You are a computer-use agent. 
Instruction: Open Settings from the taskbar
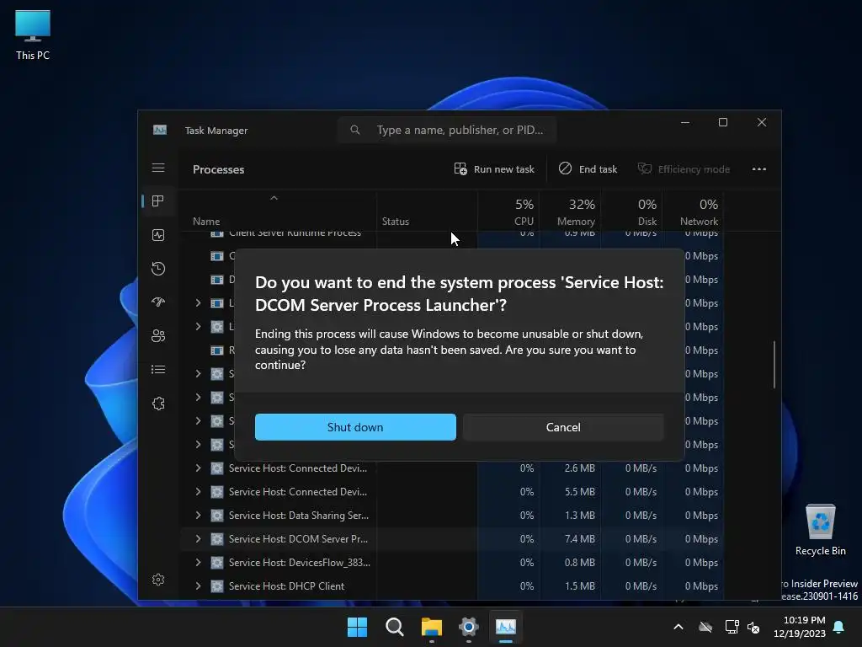468,627
